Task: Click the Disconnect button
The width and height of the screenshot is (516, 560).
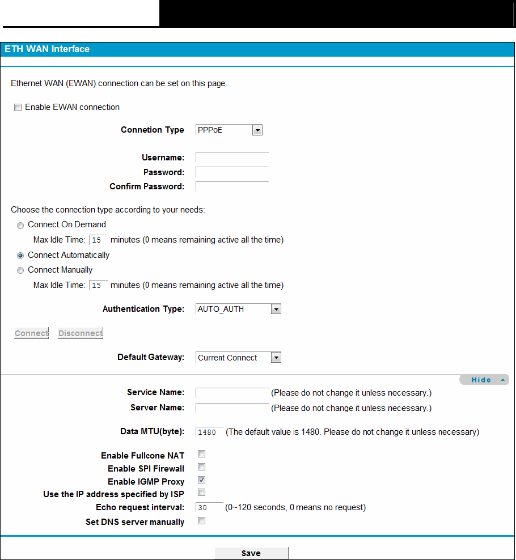Action: pos(81,333)
